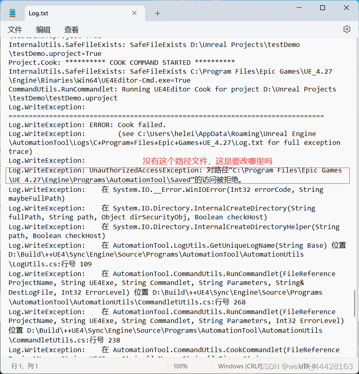The image size is (359, 374).
Task: Select the Log.txt tab
Action: pyautogui.click(x=85, y=13)
